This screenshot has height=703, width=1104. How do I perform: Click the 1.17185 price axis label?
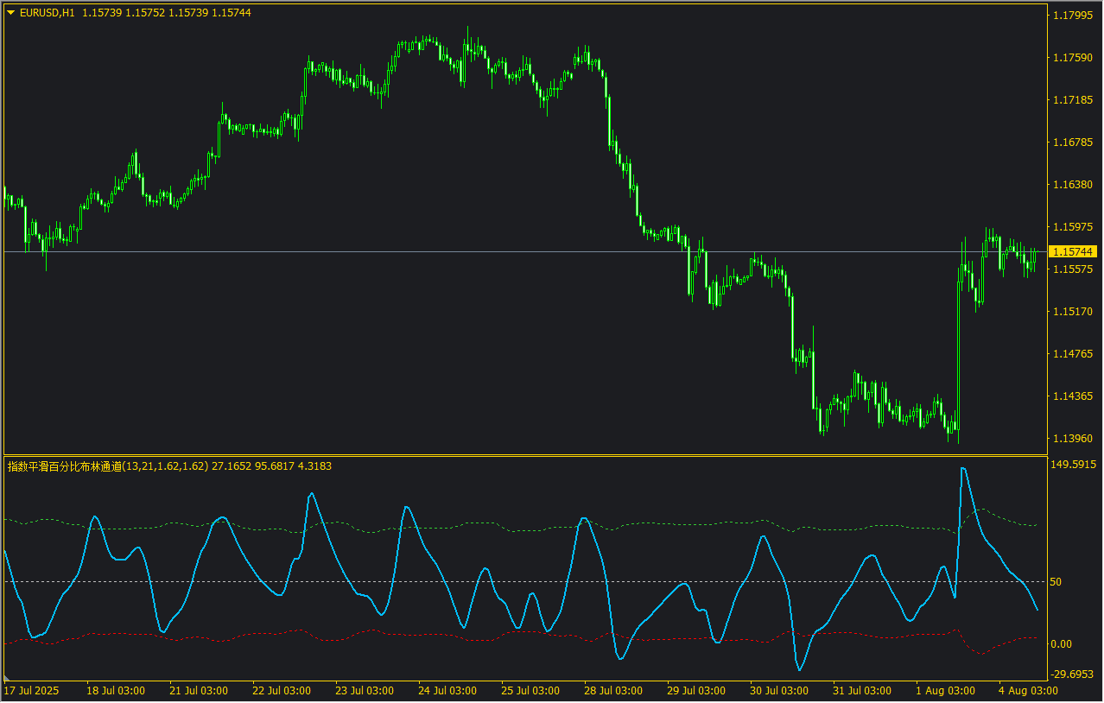(1074, 100)
